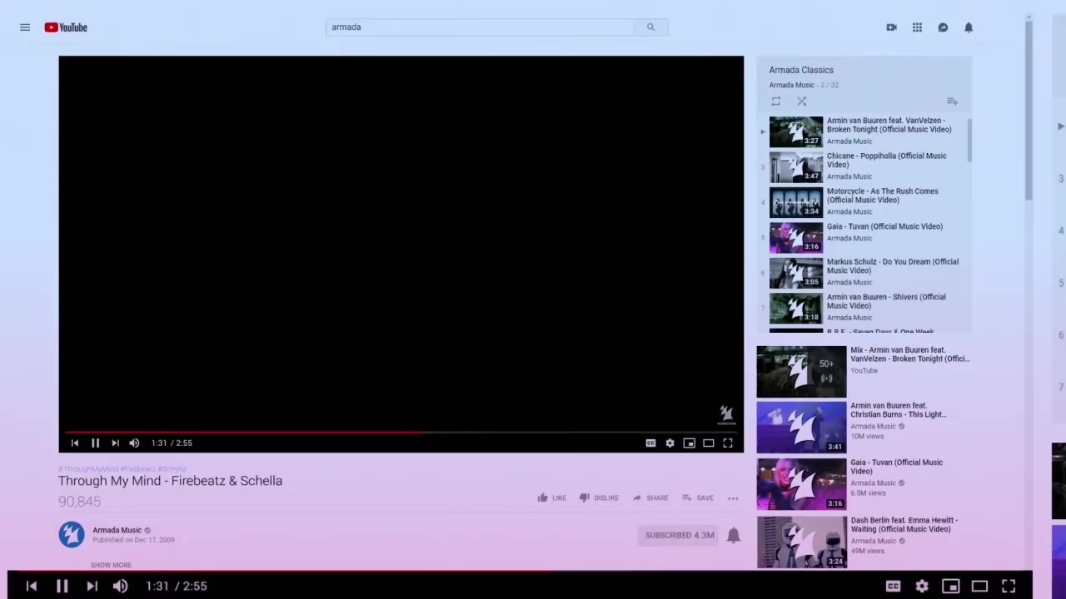
Task: Click the Armada Classics playlist scrollbar
Action: pyautogui.click(x=969, y=140)
